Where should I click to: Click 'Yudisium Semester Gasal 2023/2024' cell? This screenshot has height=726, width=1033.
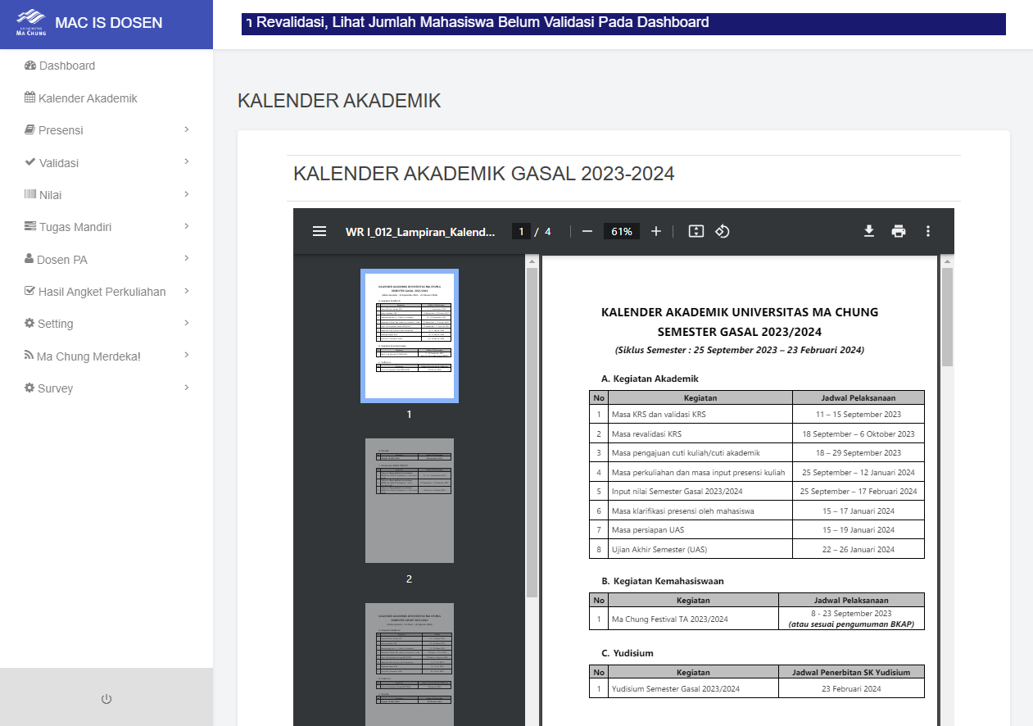(x=693, y=688)
